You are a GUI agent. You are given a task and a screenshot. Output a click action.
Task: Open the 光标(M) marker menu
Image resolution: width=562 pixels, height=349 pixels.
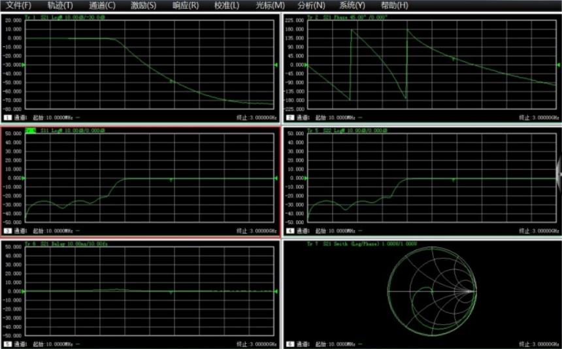point(270,5)
